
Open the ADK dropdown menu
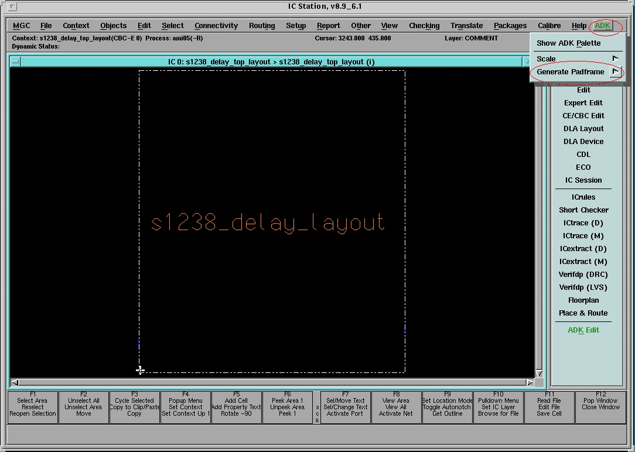tap(602, 26)
